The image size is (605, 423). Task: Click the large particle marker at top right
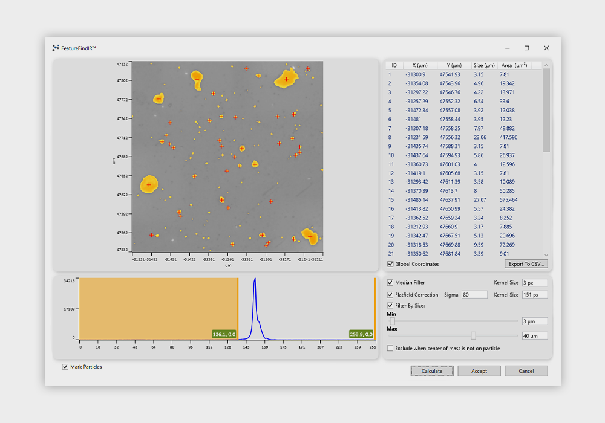click(286, 79)
